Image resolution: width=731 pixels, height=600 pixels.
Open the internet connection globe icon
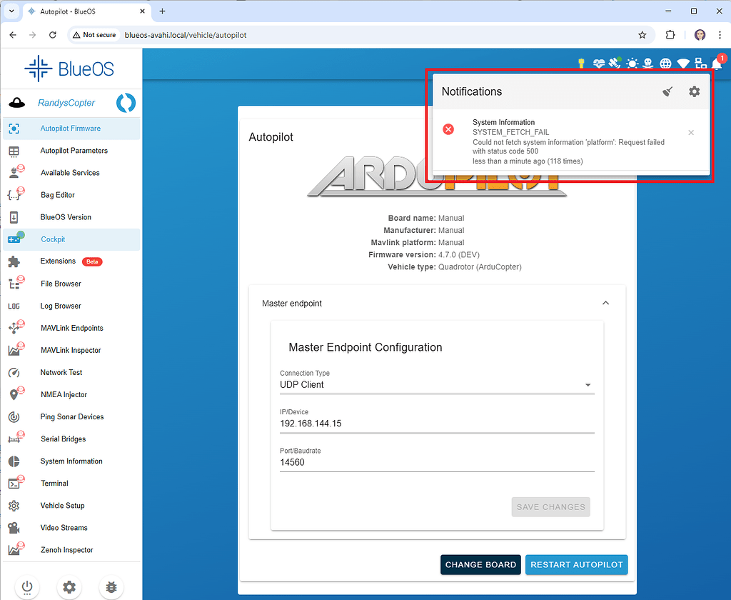[x=665, y=63]
